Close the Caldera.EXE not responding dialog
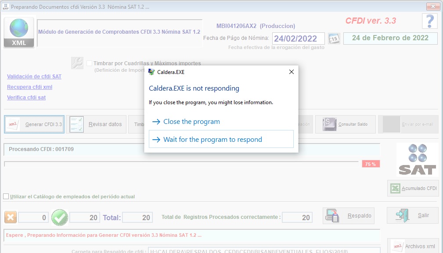Screen dimensions: 443x253 tap(292, 72)
